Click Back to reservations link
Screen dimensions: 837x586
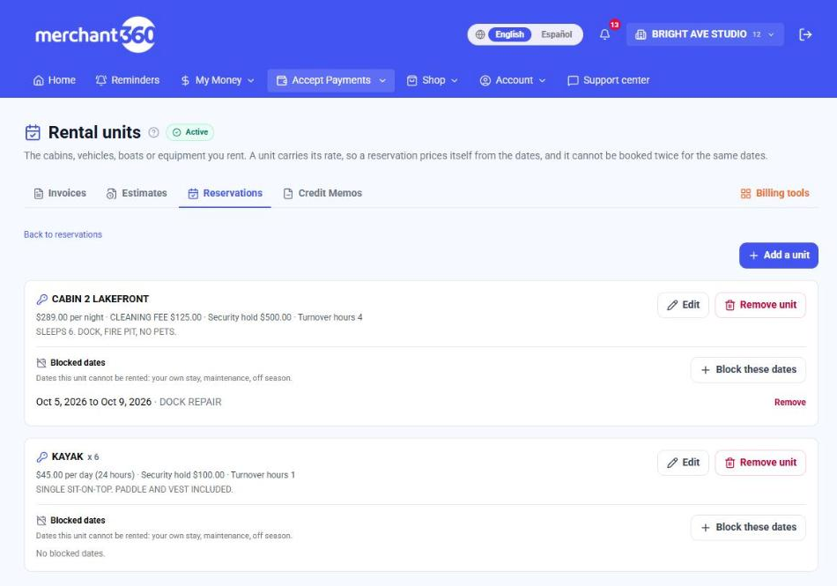(x=63, y=234)
